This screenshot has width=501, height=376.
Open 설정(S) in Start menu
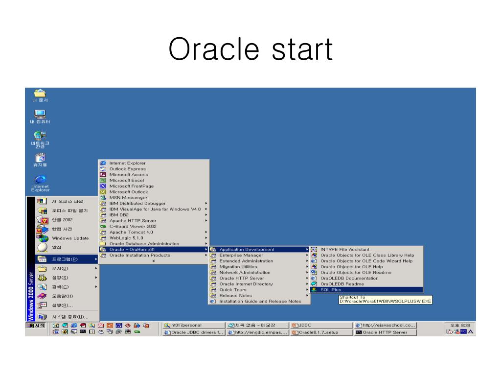click(x=67, y=278)
